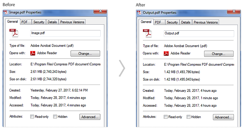Toggle Hidden checkbox for Output.pdf
Image resolution: width=243 pixels, height=129 pixels.
tap(188, 117)
